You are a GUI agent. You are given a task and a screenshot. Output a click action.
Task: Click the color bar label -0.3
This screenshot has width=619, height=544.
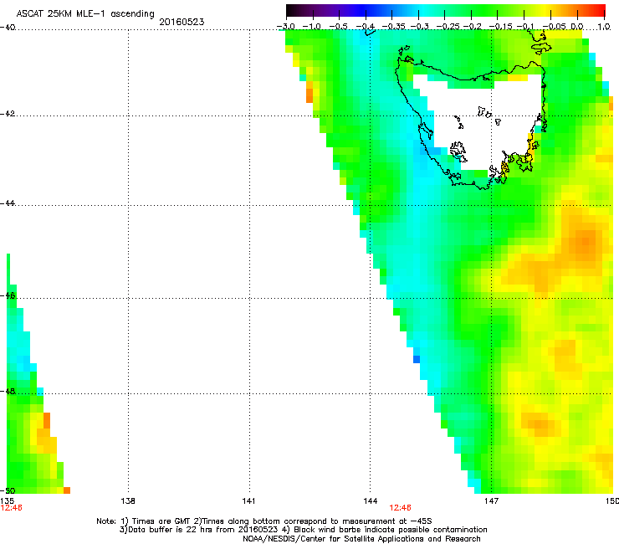point(420,27)
